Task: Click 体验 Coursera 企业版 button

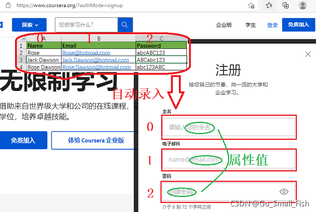Action: click(95, 140)
